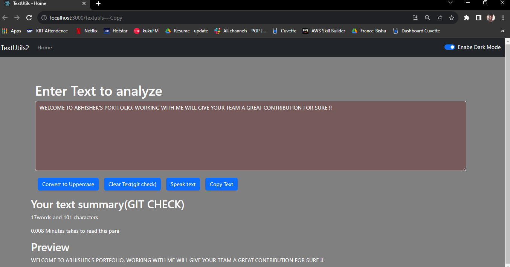Open the Apps bookmark shortcut
Viewport: 510px width, 267px height.
coord(12,31)
